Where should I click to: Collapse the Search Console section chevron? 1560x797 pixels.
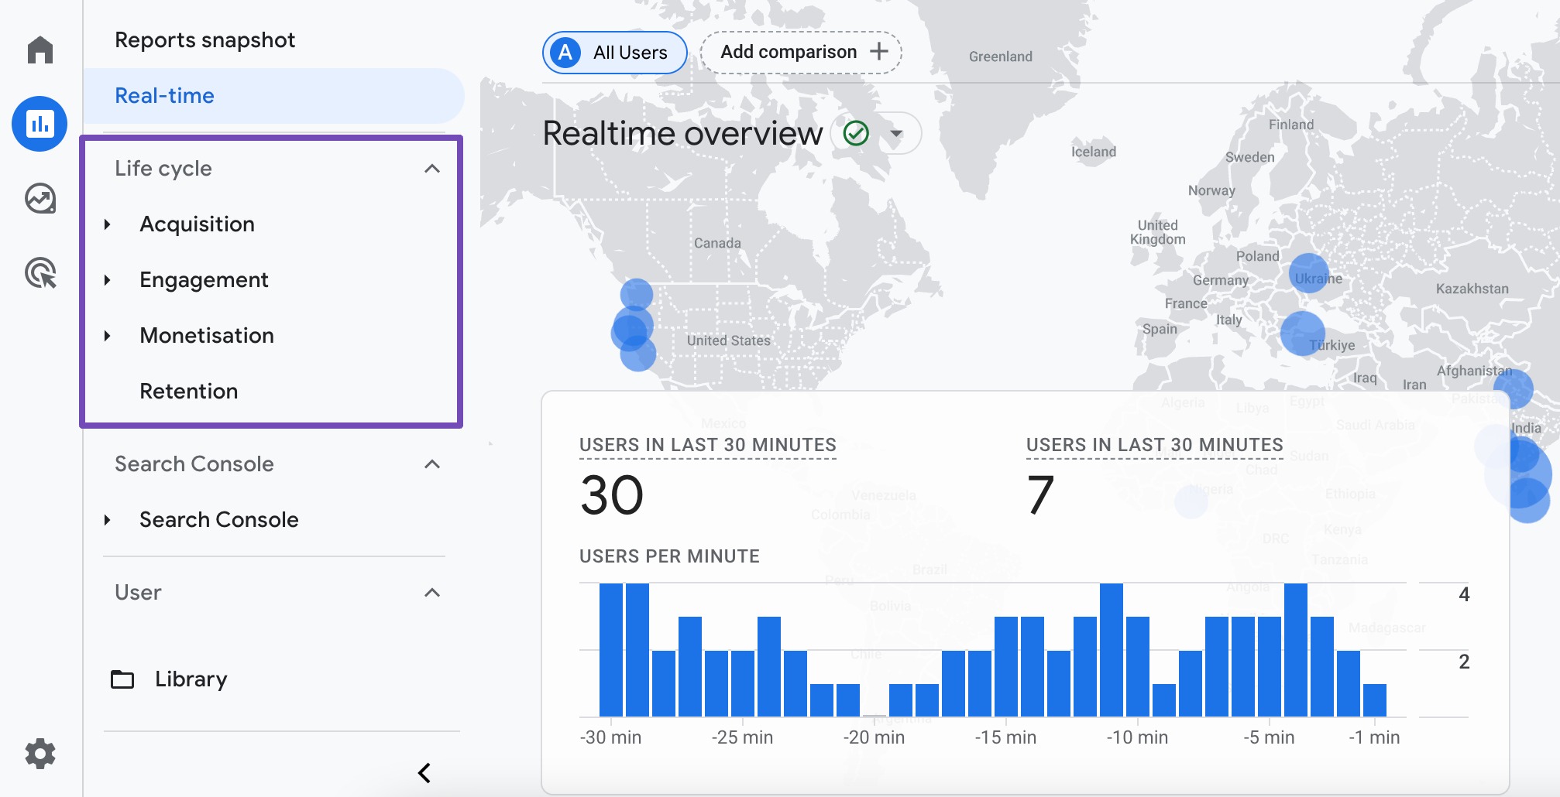click(432, 464)
